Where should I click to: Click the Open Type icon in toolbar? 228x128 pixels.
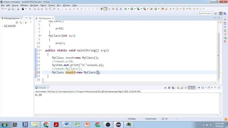tap(162, 9)
